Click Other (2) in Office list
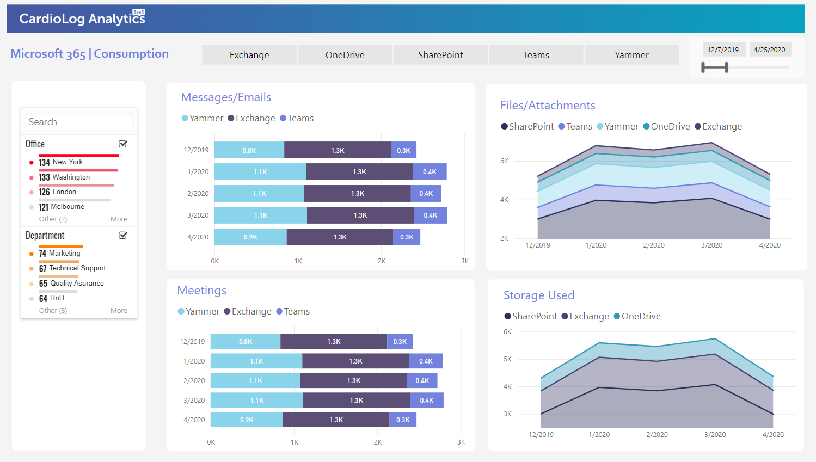This screenshot has height=462, width=816. 53,219
